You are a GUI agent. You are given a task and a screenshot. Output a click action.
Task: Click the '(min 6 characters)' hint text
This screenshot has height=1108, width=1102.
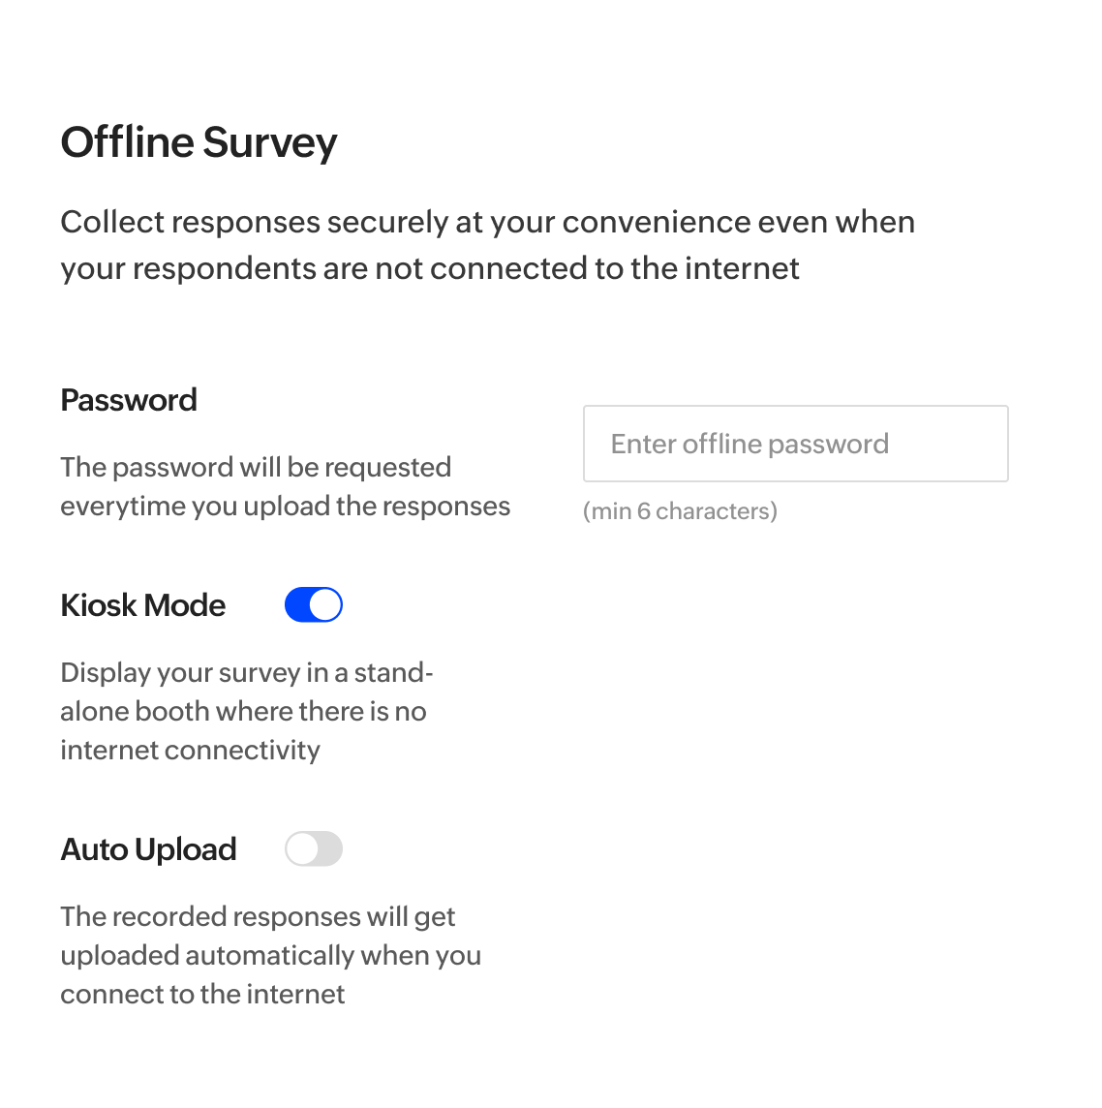(680, 511)
